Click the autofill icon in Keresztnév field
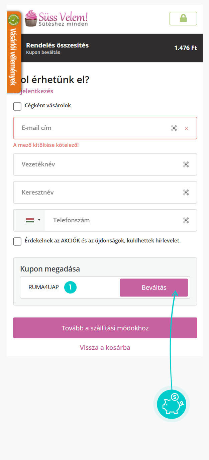The image size is (209, 460). click(186, 192)
